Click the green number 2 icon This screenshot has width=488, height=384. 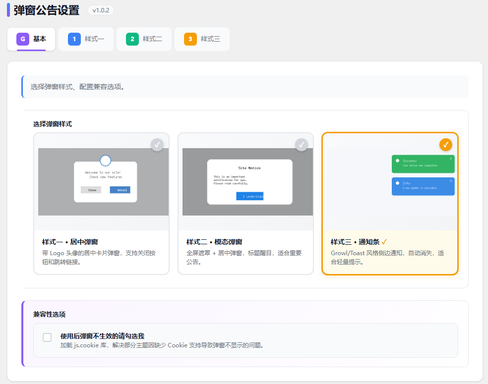132,39
